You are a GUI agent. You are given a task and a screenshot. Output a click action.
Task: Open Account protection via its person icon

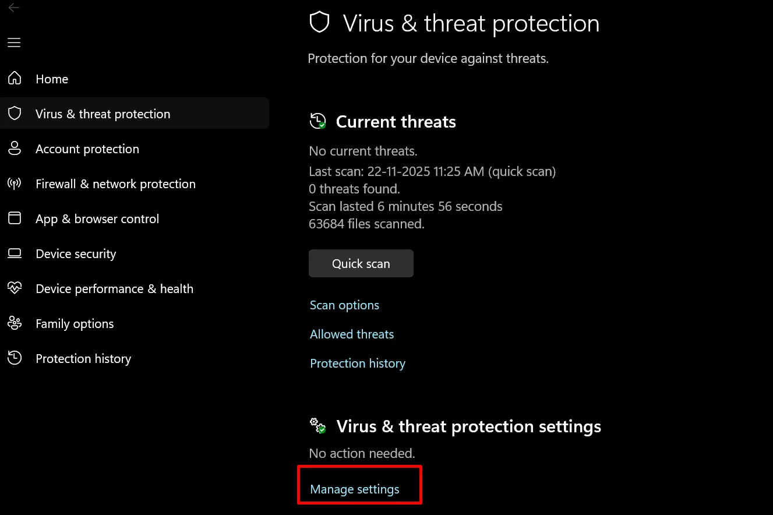click(15, 149)
